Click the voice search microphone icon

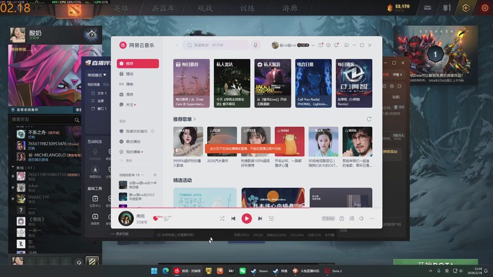255,45
